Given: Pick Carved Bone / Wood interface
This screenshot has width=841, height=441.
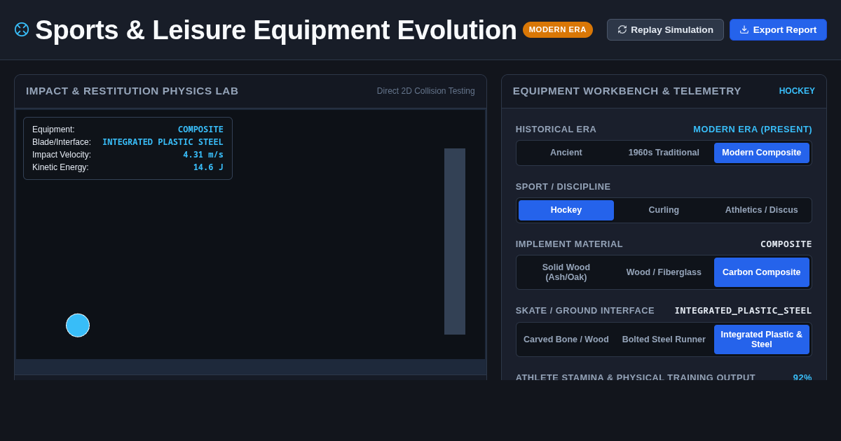Looking at the screenshot, I should (566, 339).
